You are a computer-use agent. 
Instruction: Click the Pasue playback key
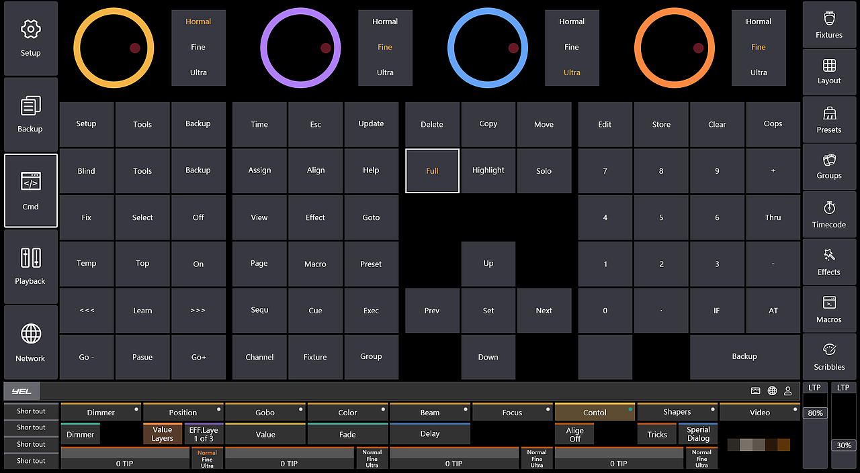(x=142, y=357)
